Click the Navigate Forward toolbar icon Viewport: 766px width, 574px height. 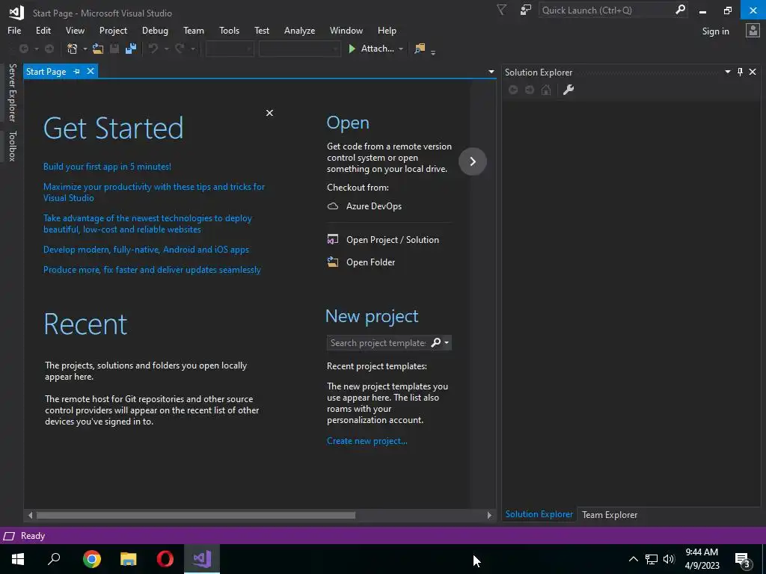49,49
